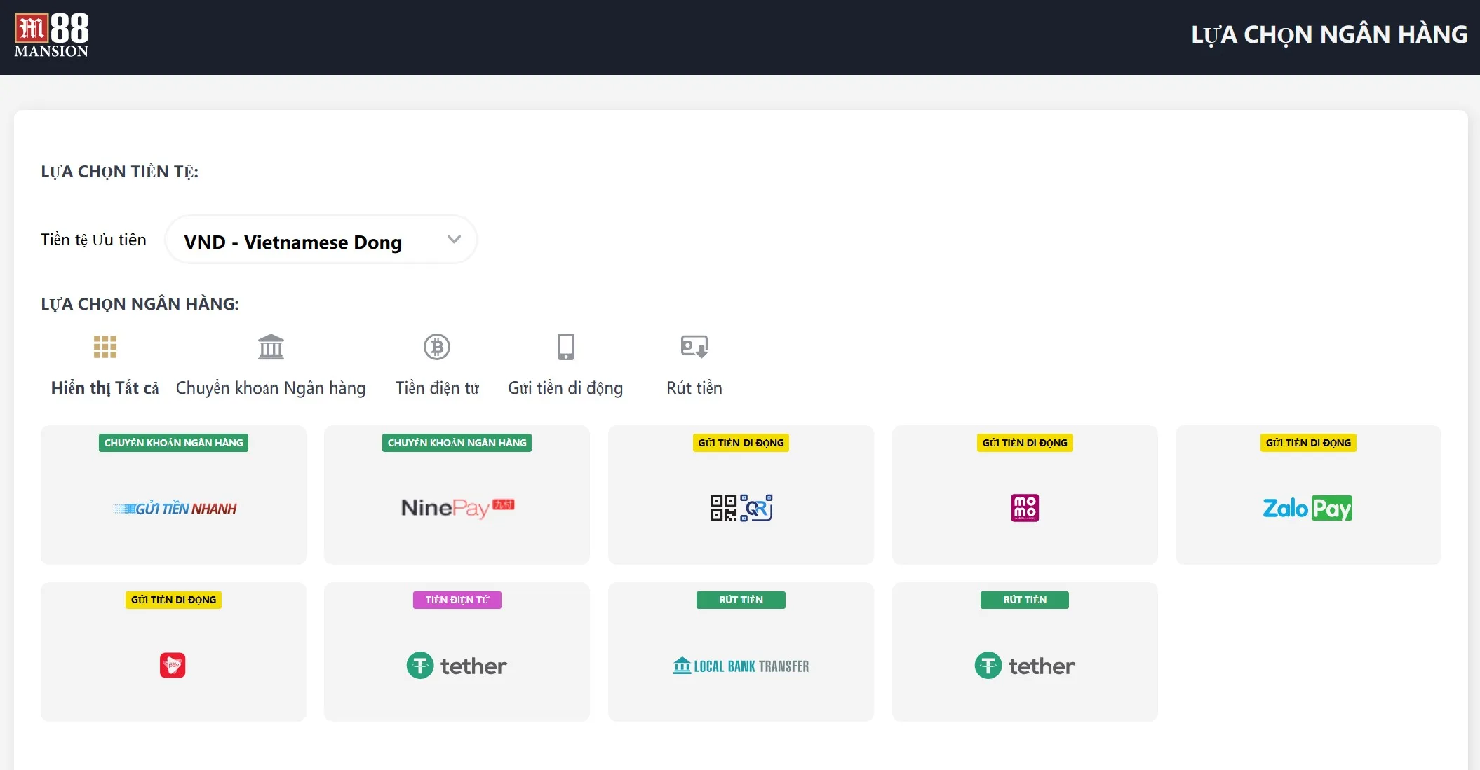Click Gửi tiền di động label above ZaloPay

coord(1308,443)
